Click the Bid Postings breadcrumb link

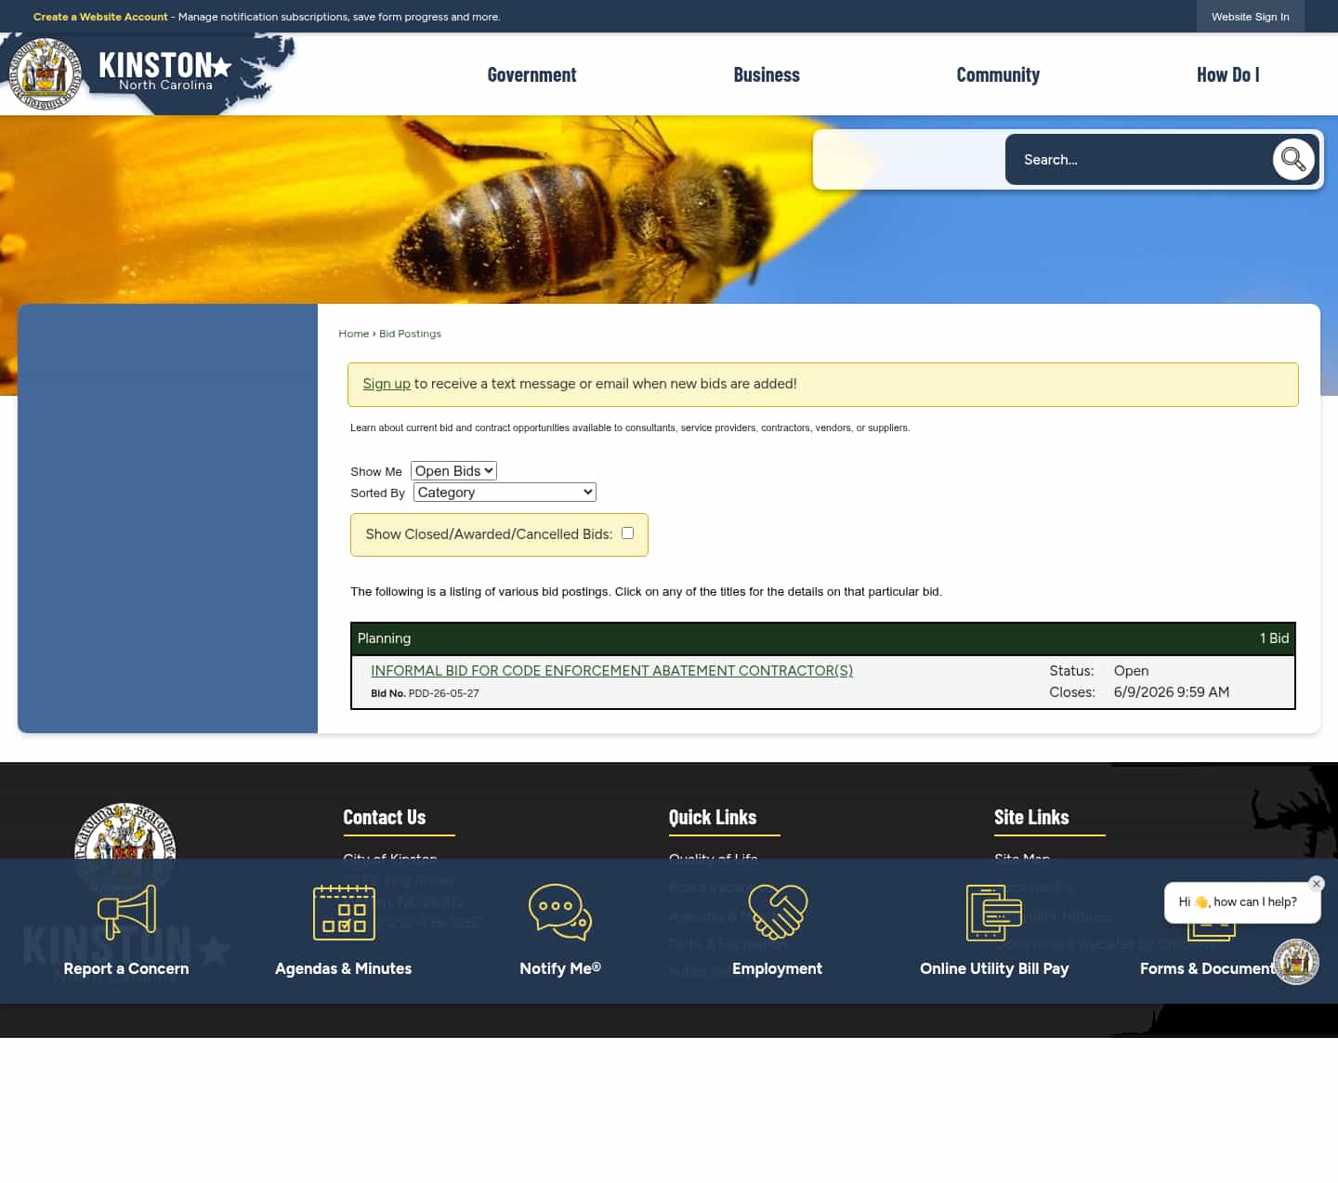pos(410,334)
